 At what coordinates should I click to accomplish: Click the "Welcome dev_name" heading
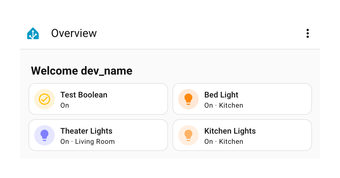pos(82,71)
